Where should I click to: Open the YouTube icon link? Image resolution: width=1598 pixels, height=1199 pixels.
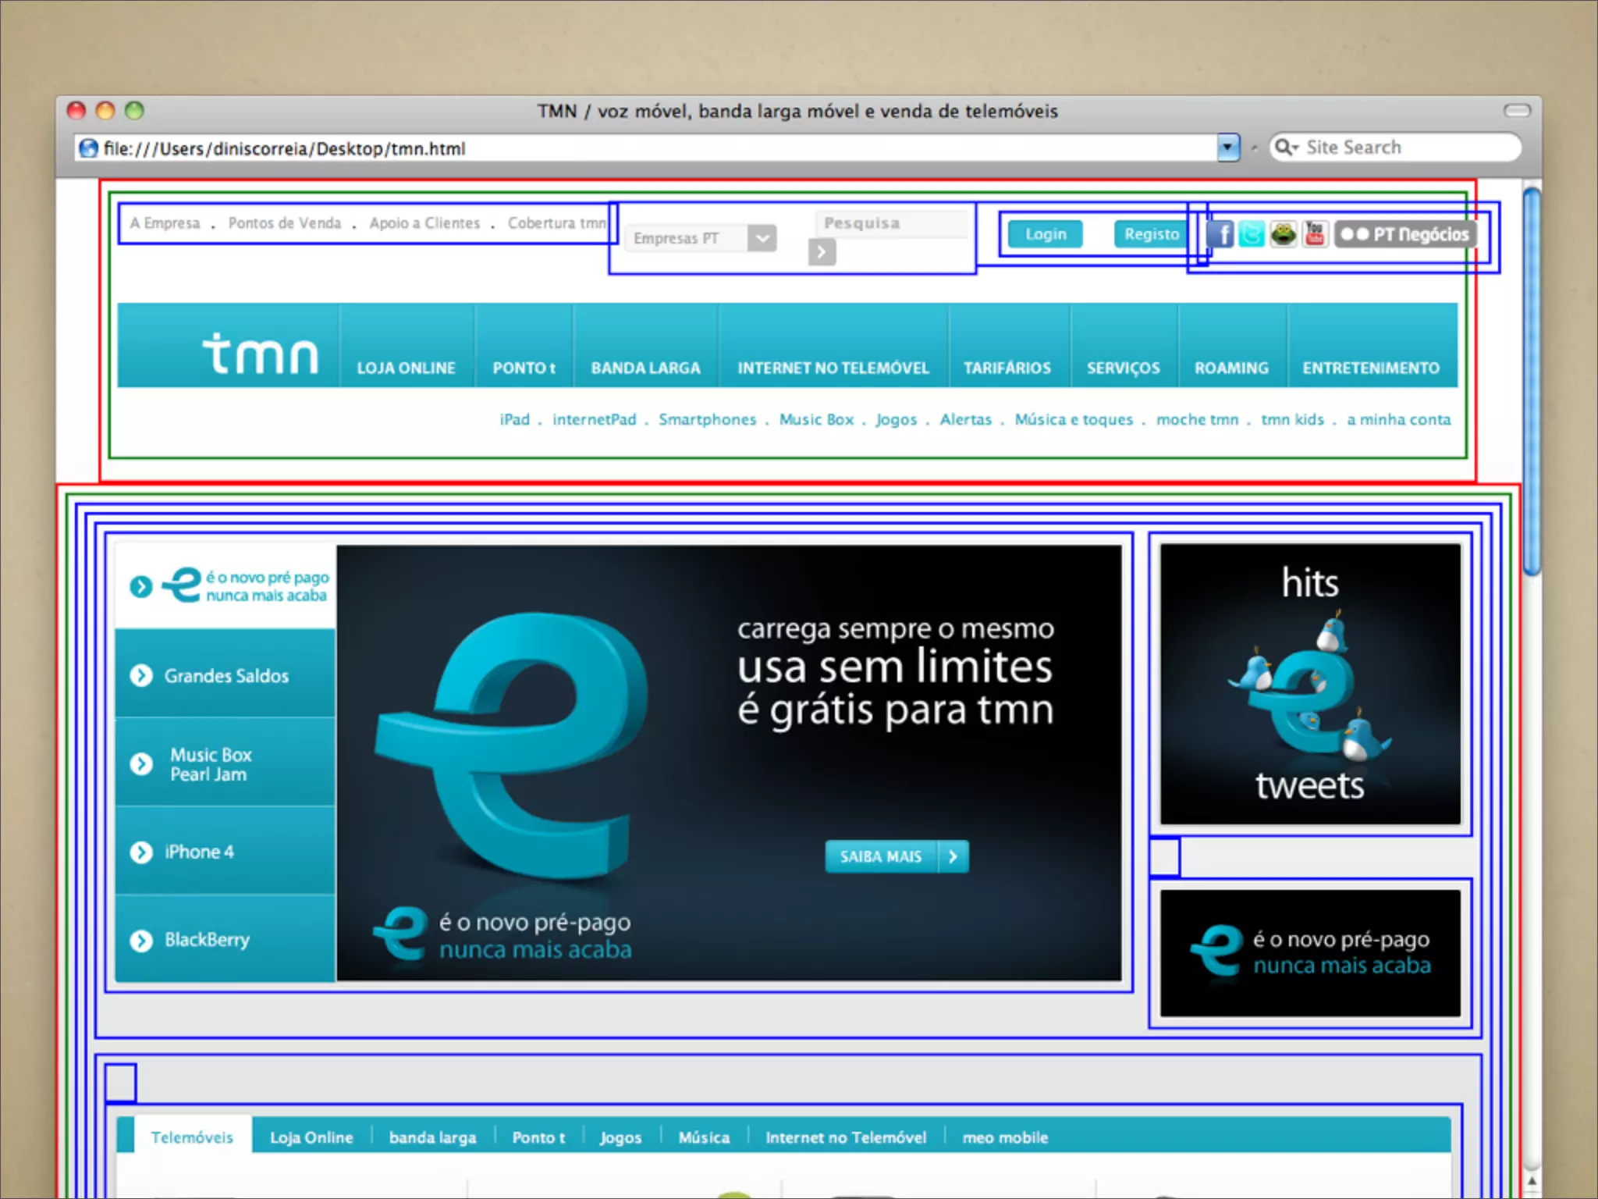coord(1315,233)
